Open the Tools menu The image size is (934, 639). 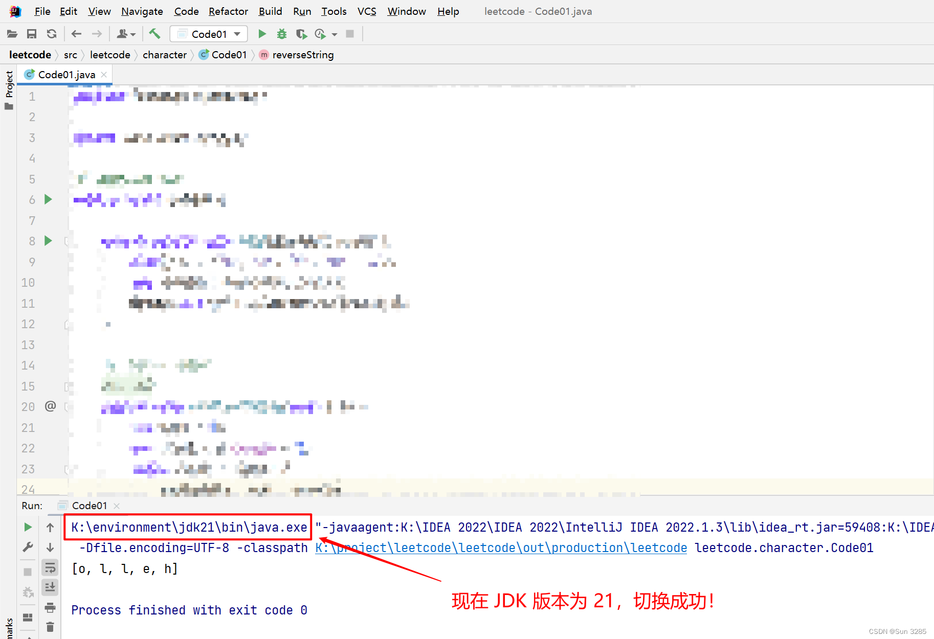[x=334, y=11]
